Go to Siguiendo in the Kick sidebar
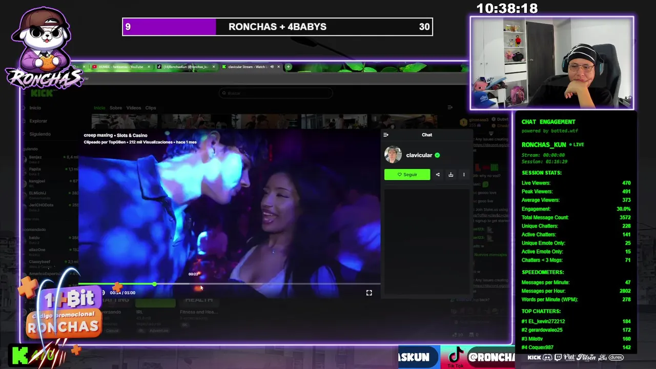Viewport: 656px width, 369px height. click(39, 134)
